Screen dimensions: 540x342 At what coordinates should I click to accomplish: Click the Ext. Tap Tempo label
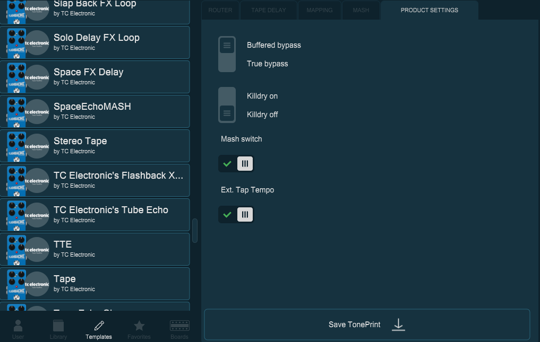[247, 190]
